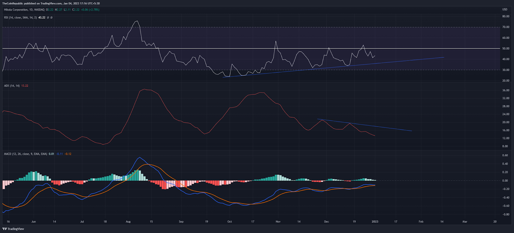The height and width of the screenshot is (233, 514).
Task: Click the 'USD' currency label on price axis
Action: click(x=505, y=10)
